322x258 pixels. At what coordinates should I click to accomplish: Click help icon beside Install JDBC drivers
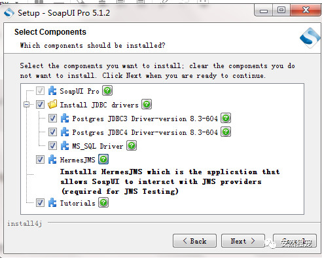(147, 104)
